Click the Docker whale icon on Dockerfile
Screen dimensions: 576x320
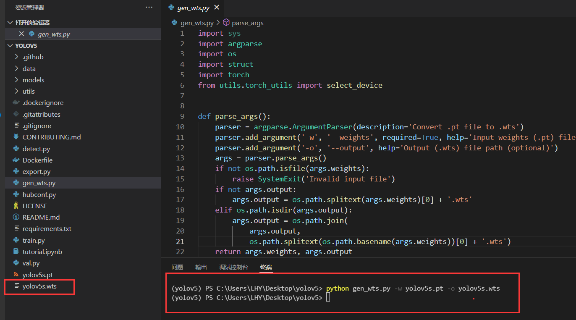15,160
